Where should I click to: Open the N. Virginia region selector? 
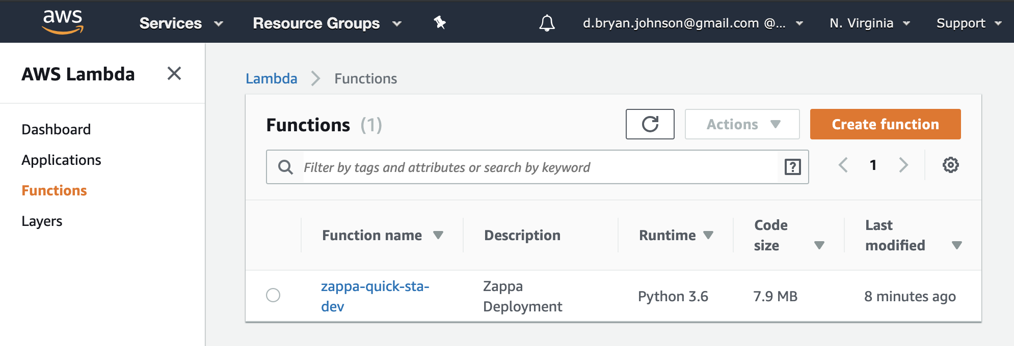[x=869, y=23]
